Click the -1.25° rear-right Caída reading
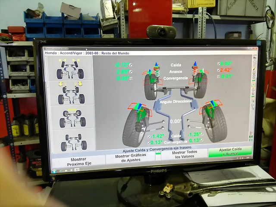The height and width of the screenshot is (207, 276). (x=194, y=135)
